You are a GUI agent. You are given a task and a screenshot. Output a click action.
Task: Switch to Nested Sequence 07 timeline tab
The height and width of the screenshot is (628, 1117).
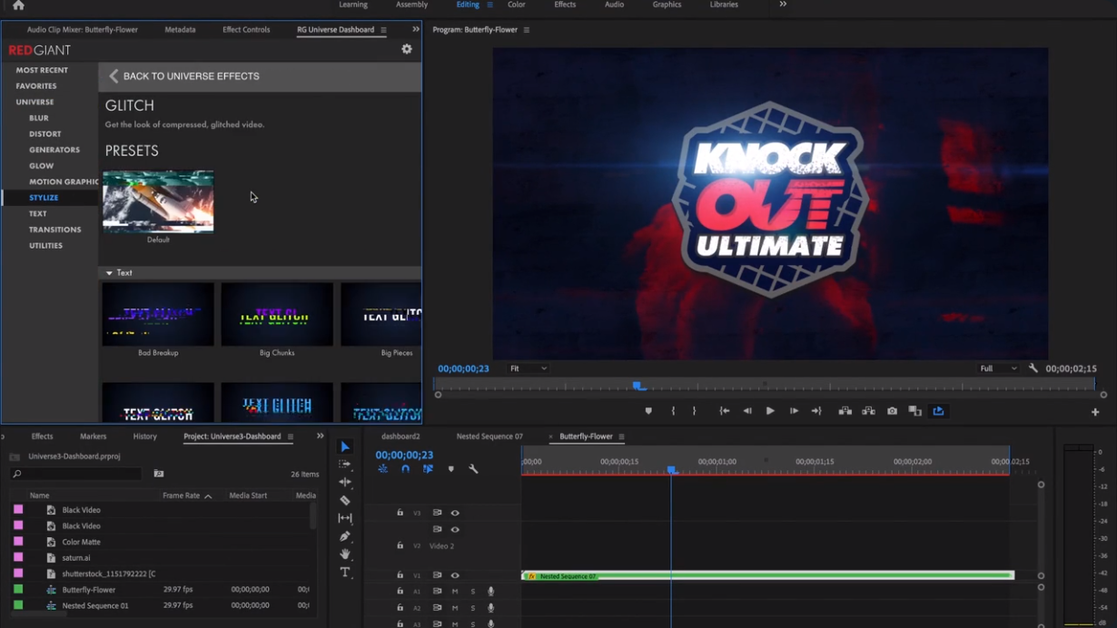[489, 437]
